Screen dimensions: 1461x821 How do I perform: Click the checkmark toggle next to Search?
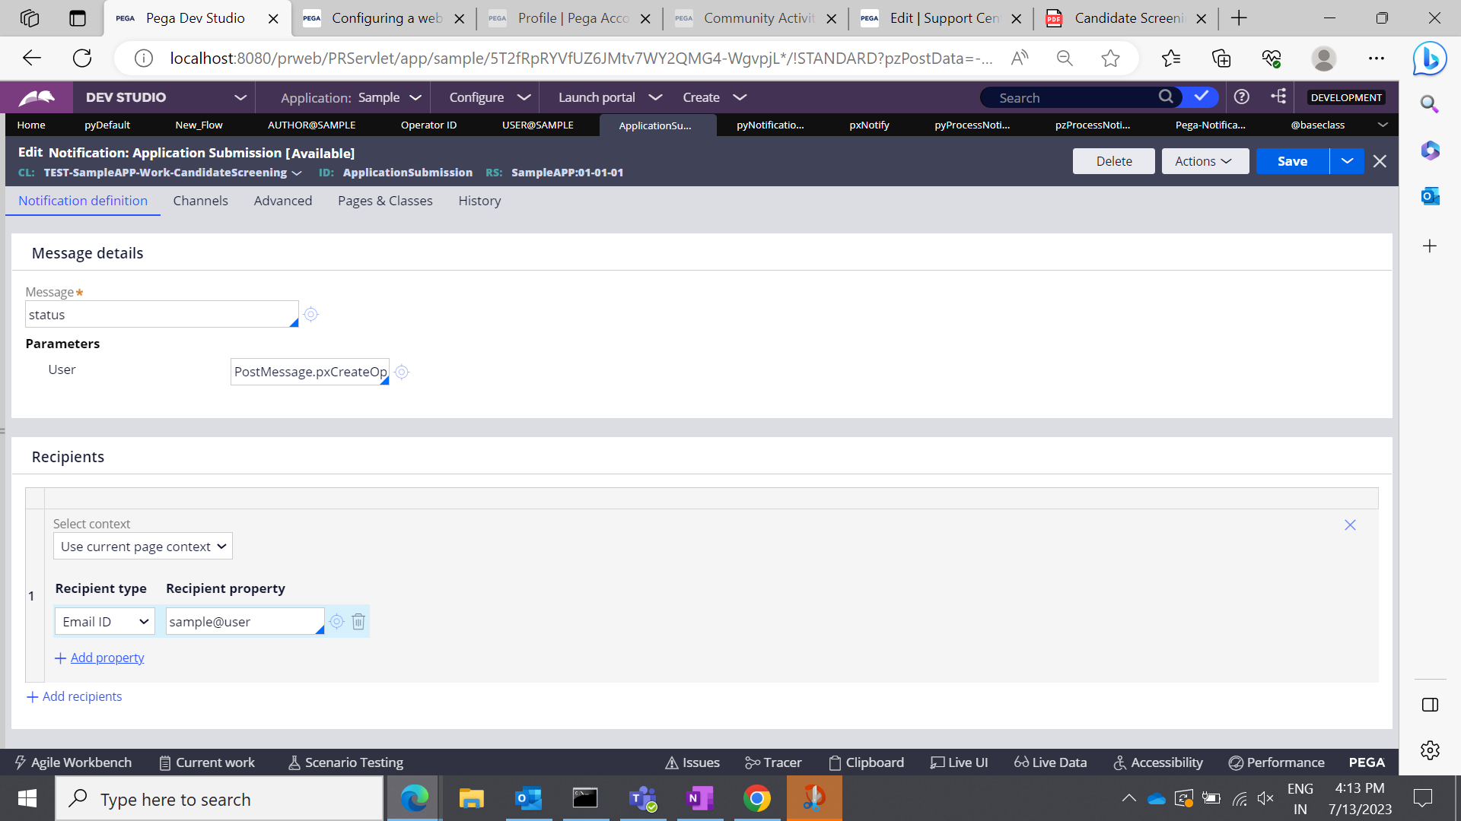pyautogui.click(x=1202, y=97)
